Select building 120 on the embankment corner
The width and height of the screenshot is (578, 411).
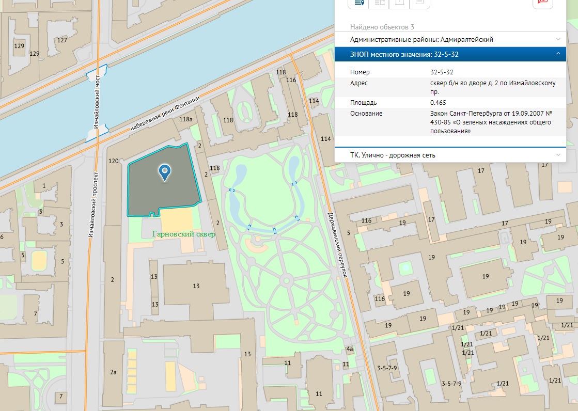pyautogui.click(x=114, y=161)
